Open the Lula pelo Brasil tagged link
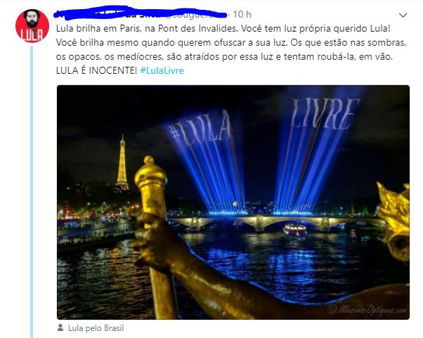The image size is (423, 338). tap(96, 328)
